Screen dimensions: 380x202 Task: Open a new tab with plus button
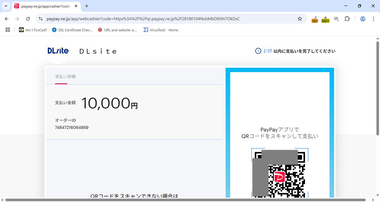87,6
